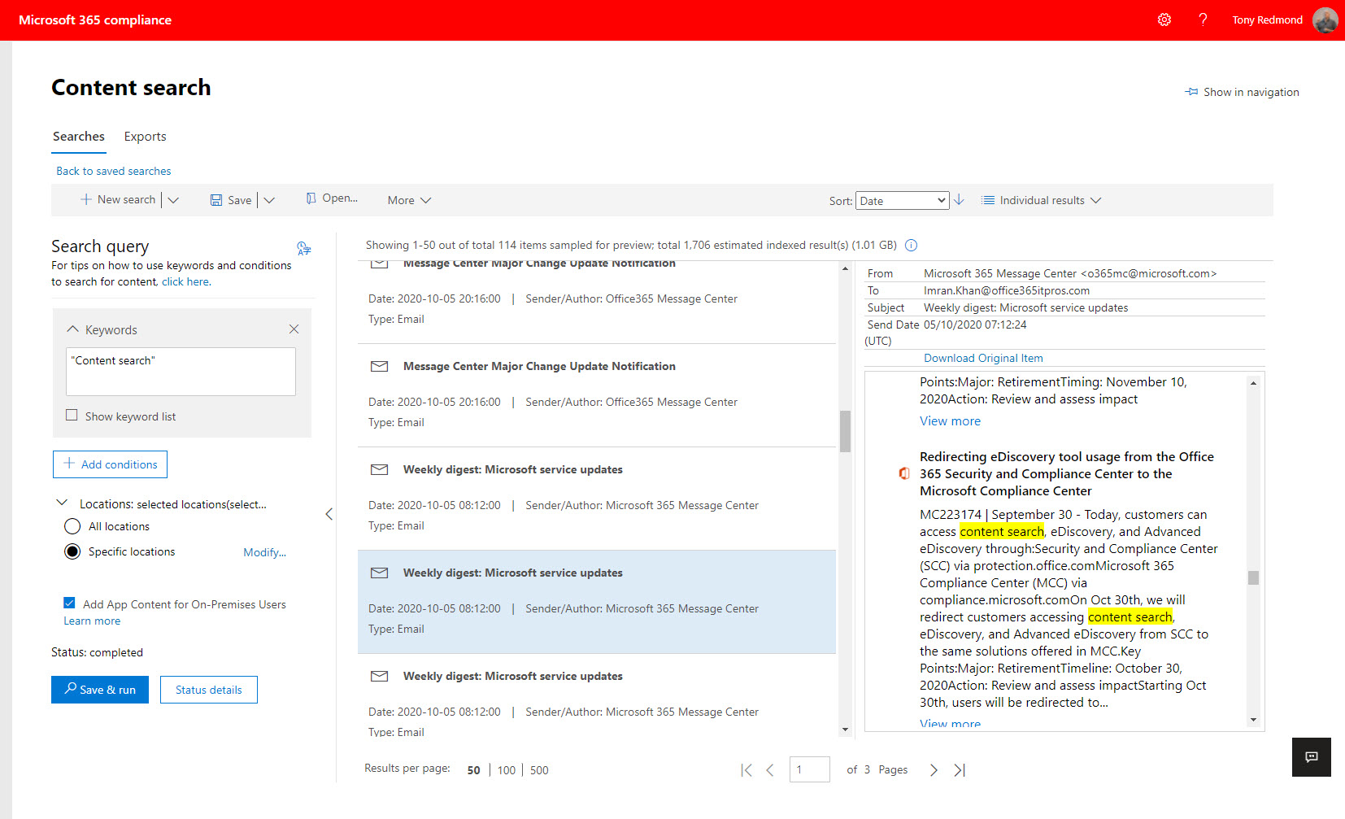
Task: Click the Save & run search icon
Action: [x=71, y=688]
